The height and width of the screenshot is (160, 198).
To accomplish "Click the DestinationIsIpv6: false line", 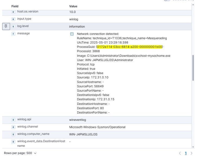I will point(93,95).
